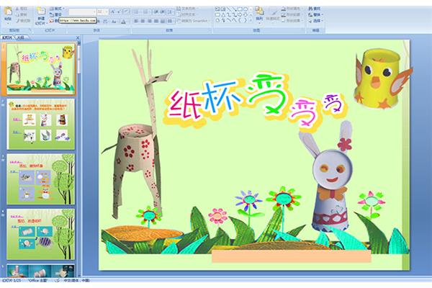Open the font name combo box
Screen dimensions: 432x288
coord(82,12)
